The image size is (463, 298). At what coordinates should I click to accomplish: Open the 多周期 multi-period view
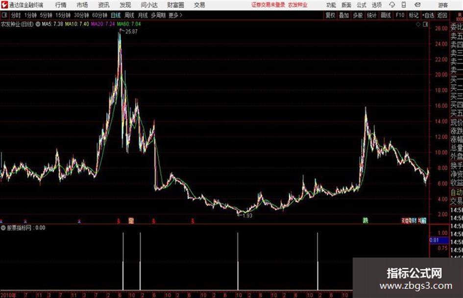click(x=158, y=15)
